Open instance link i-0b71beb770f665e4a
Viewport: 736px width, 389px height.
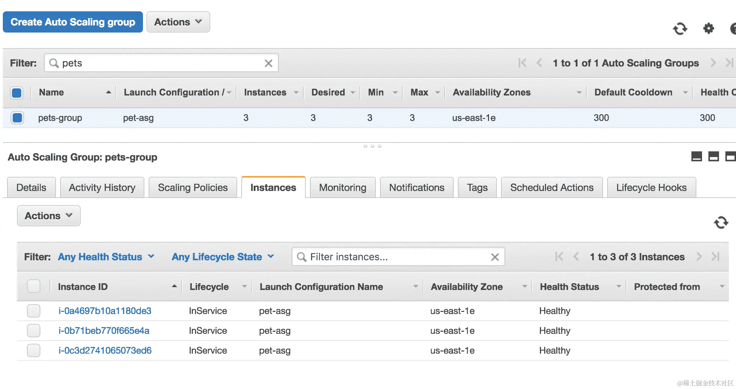tap(104, 331)
